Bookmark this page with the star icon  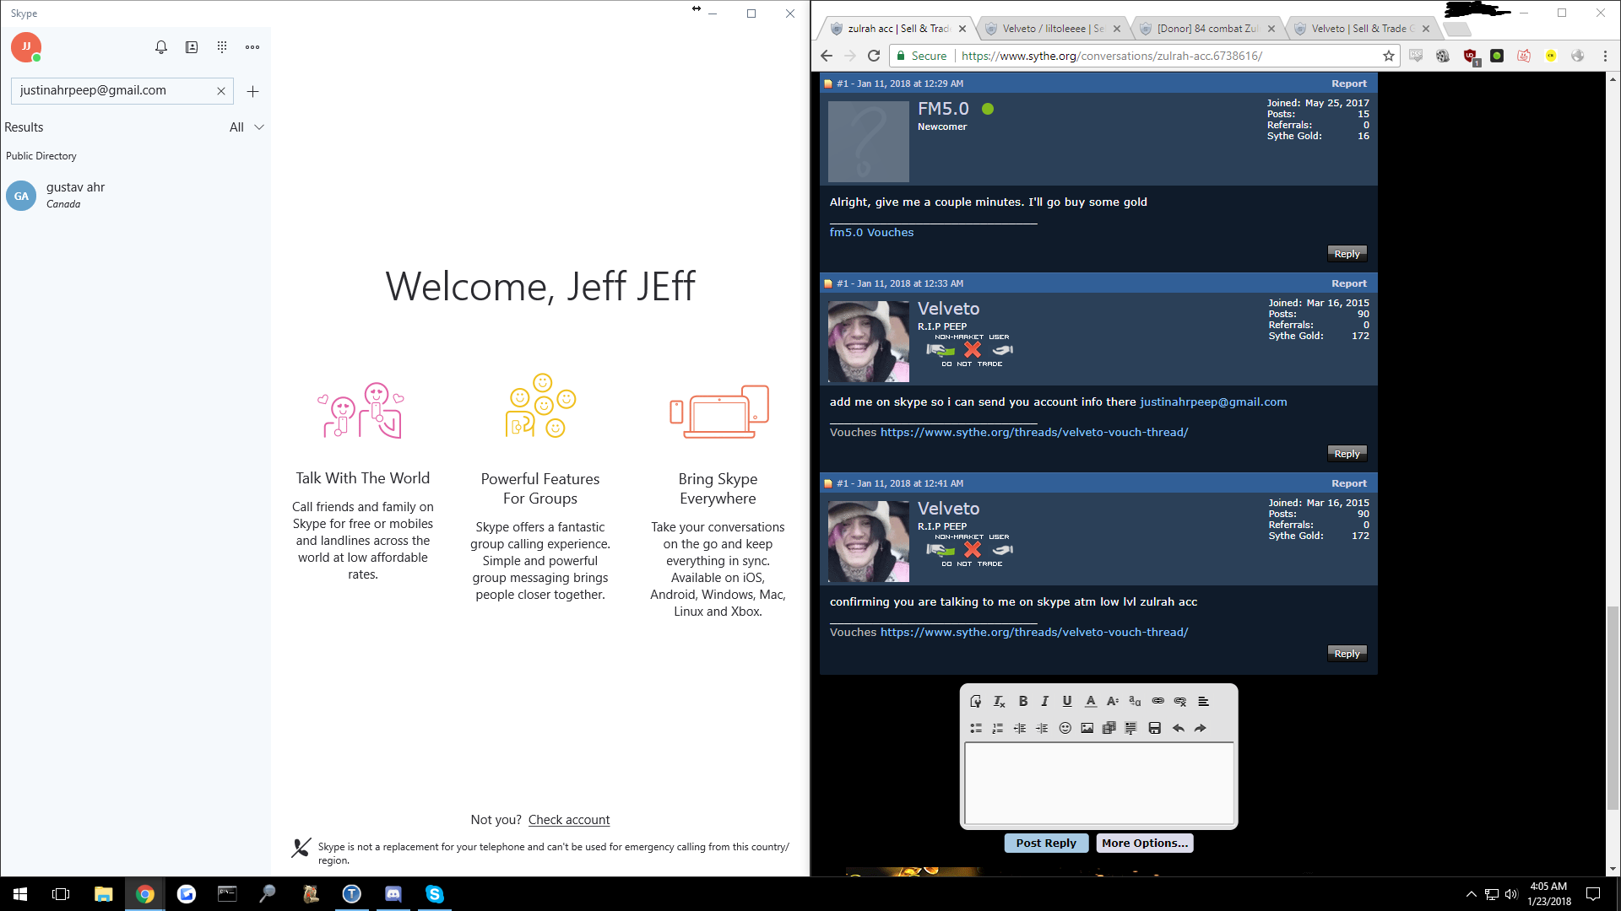[x=1389, y=56]
